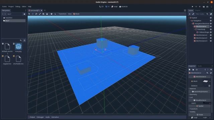This screenshot has height=120, width=214.
Task: Play the project
Action: click(x=193, y=7)
